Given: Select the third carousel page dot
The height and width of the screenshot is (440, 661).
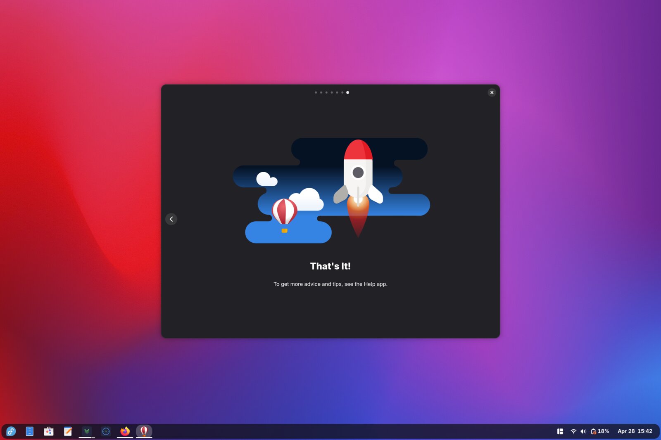Looking at the screenshot, I should click(327, 92).
